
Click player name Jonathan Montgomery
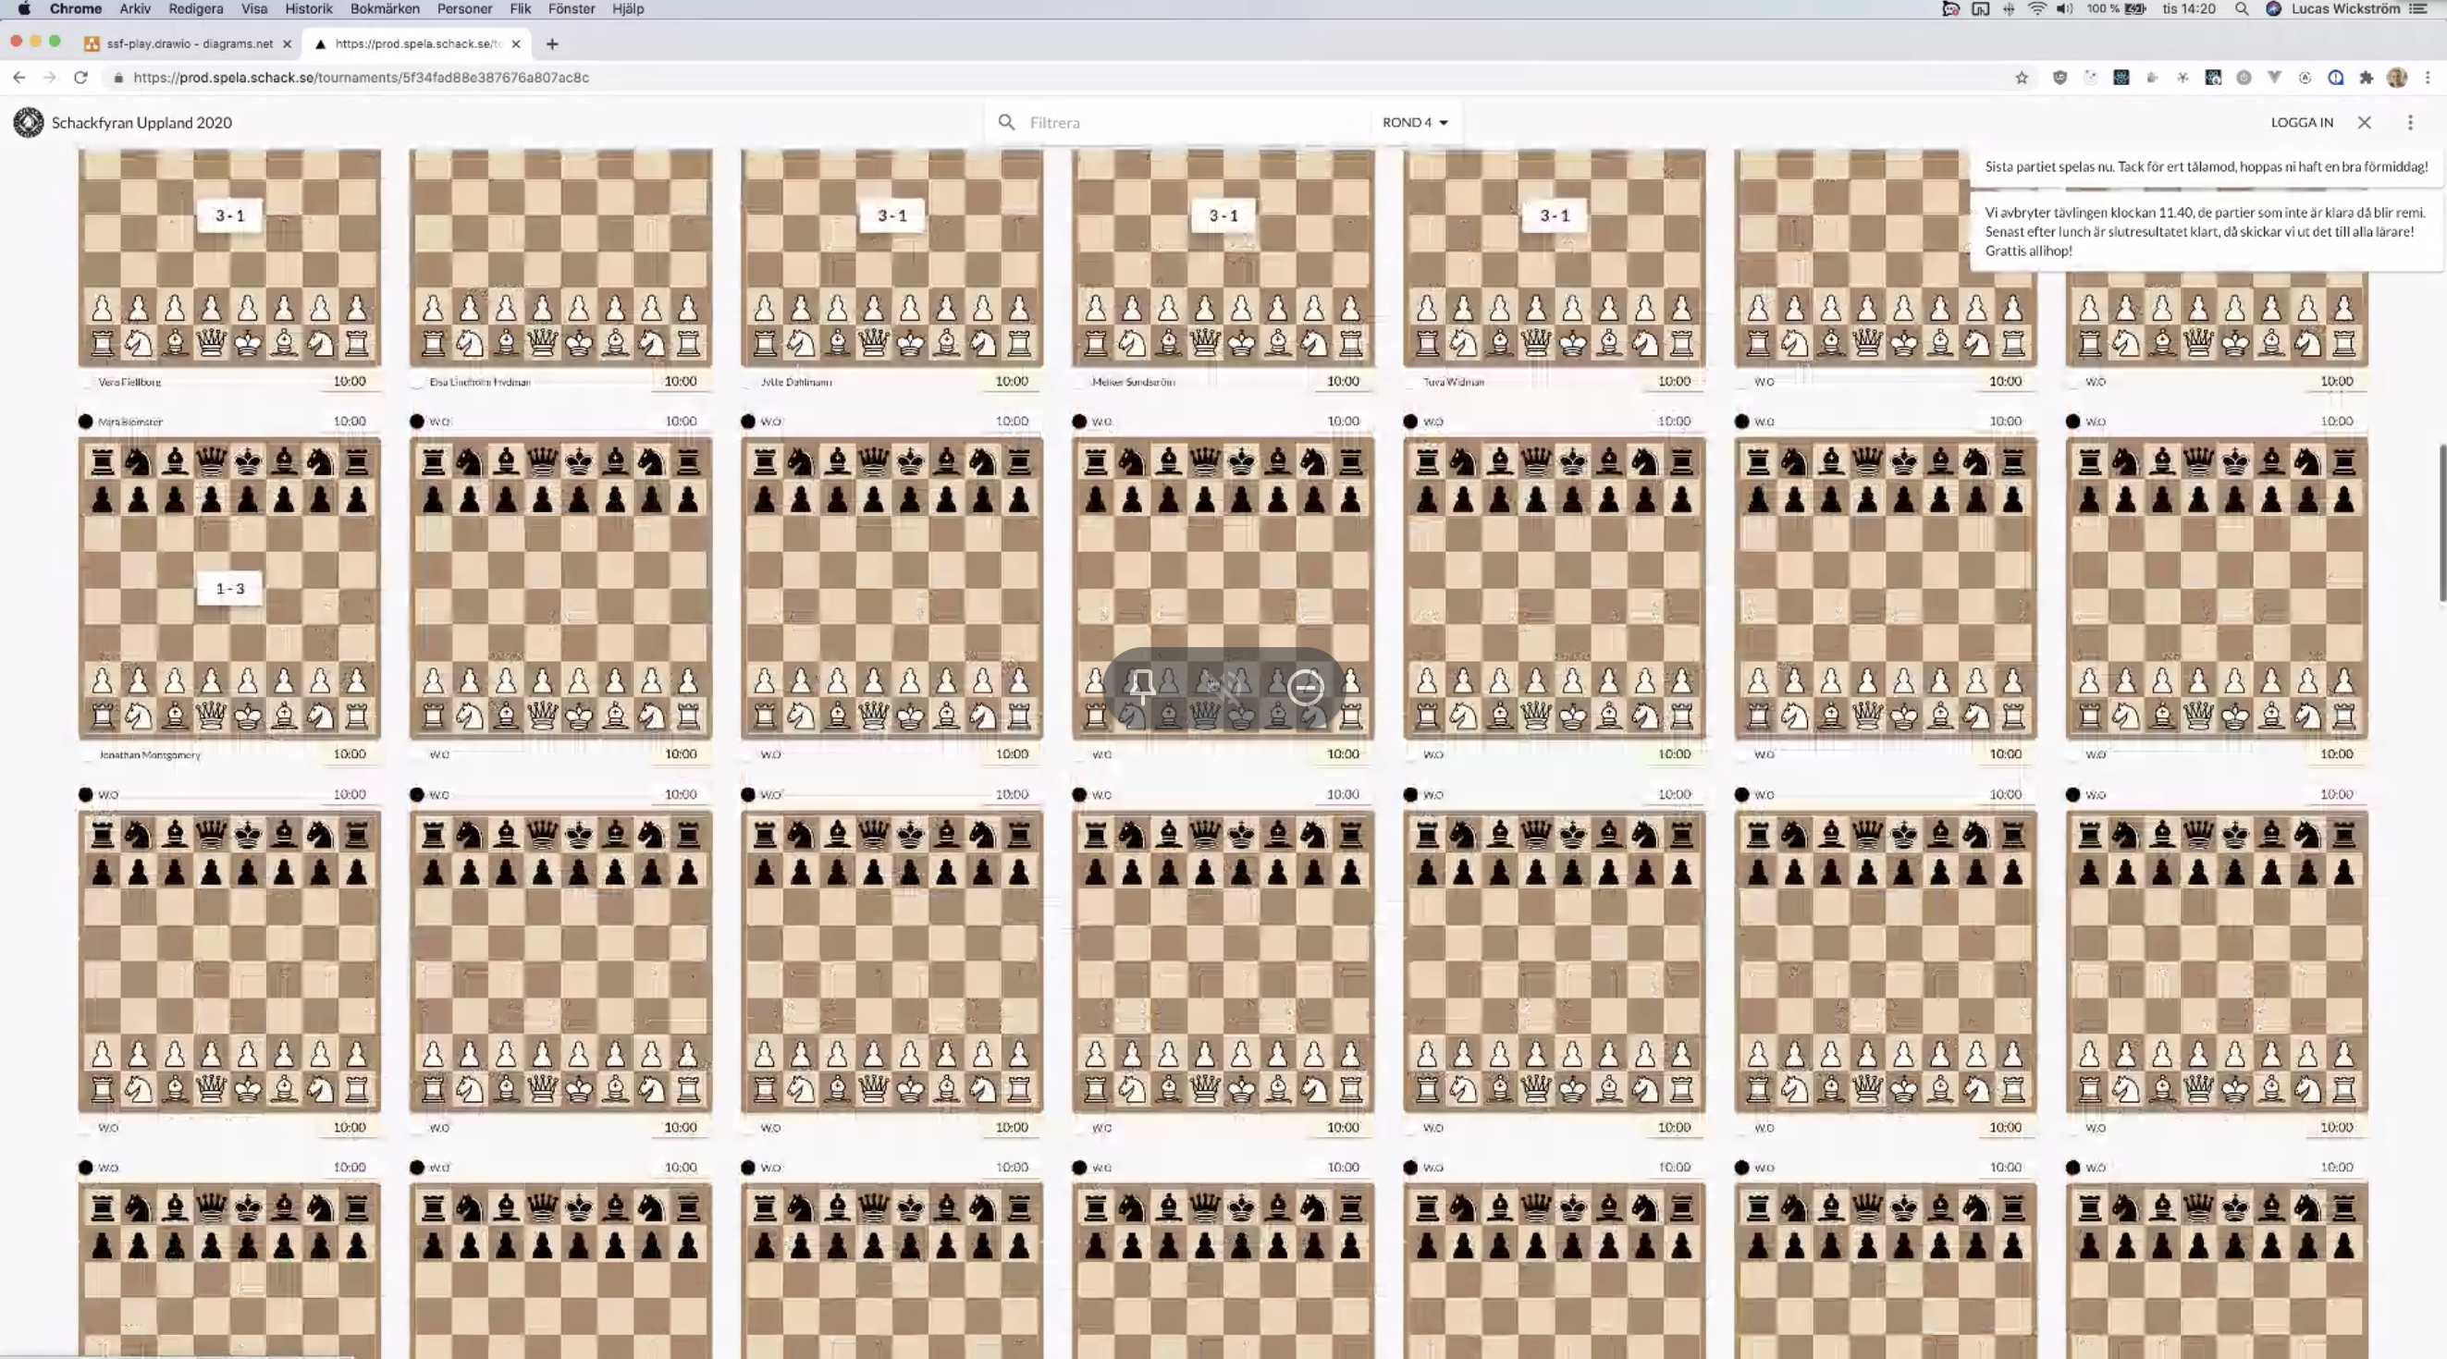150,755
